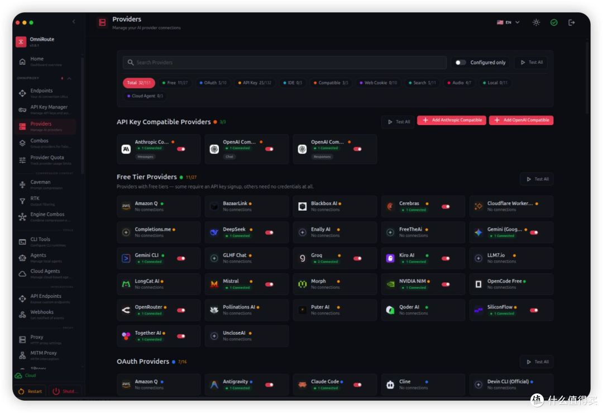Screen dimensions: 603x413
Task: Open the Home dashboard item
Action: [x=46, y=61]
